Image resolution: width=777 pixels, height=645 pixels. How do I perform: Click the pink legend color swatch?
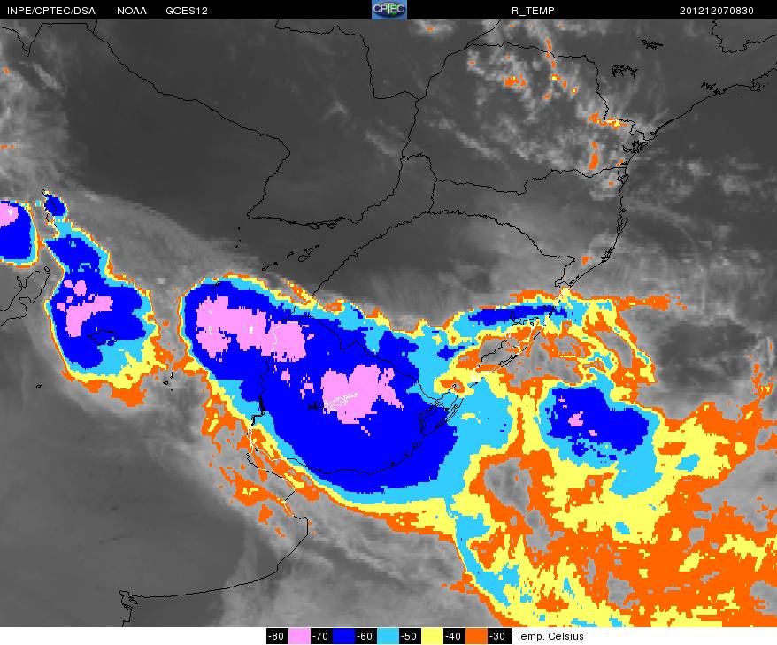point(299,636)
